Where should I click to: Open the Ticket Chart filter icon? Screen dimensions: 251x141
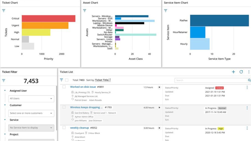coord(4,11)
